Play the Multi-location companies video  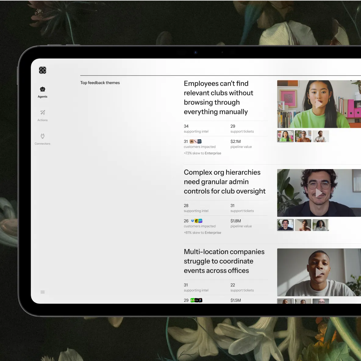(318, 272)
